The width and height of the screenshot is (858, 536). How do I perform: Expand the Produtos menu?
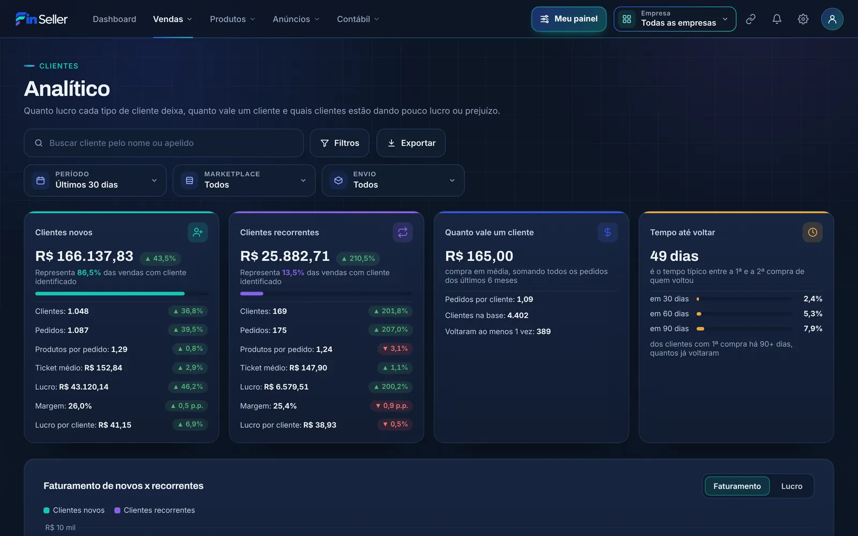pos(233,19)
